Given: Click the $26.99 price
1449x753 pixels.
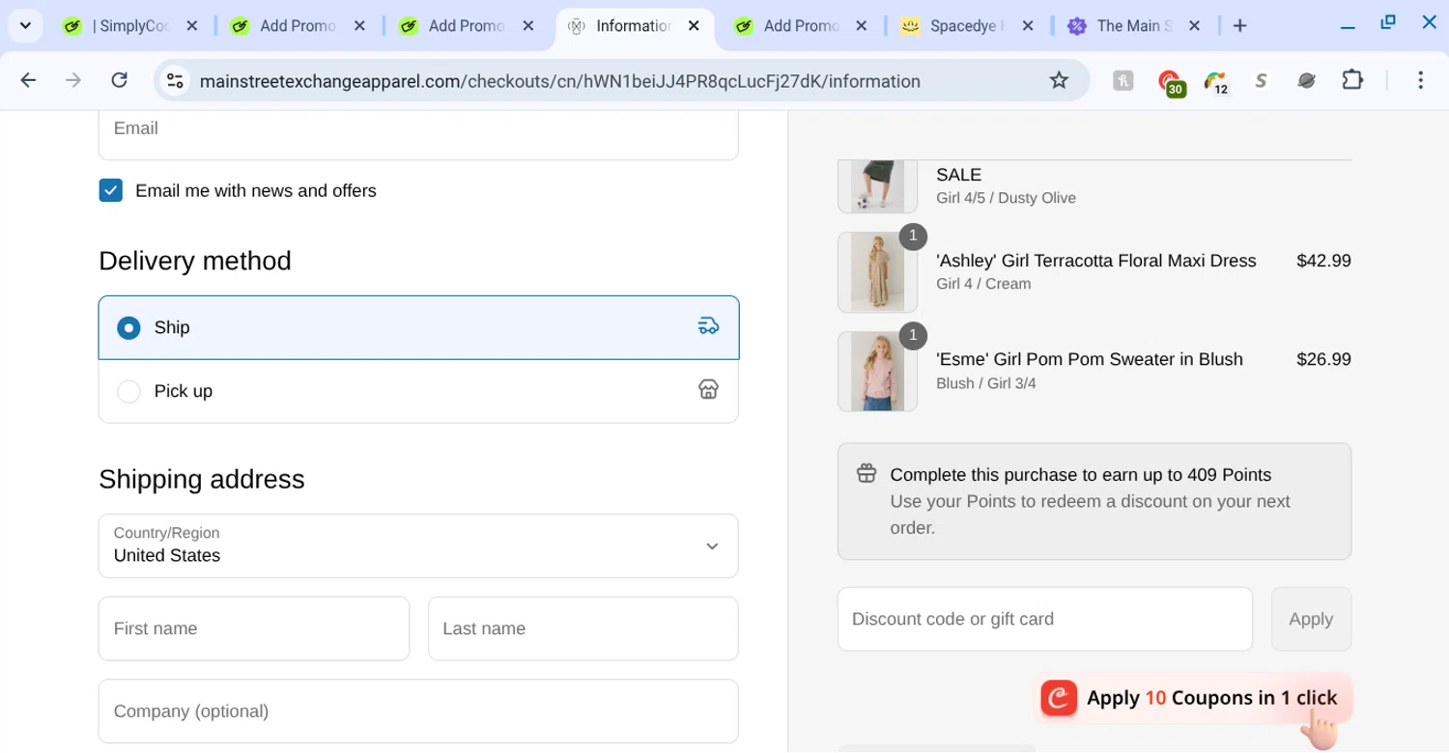Looking at the screenshot, I should click(1323, 359).
